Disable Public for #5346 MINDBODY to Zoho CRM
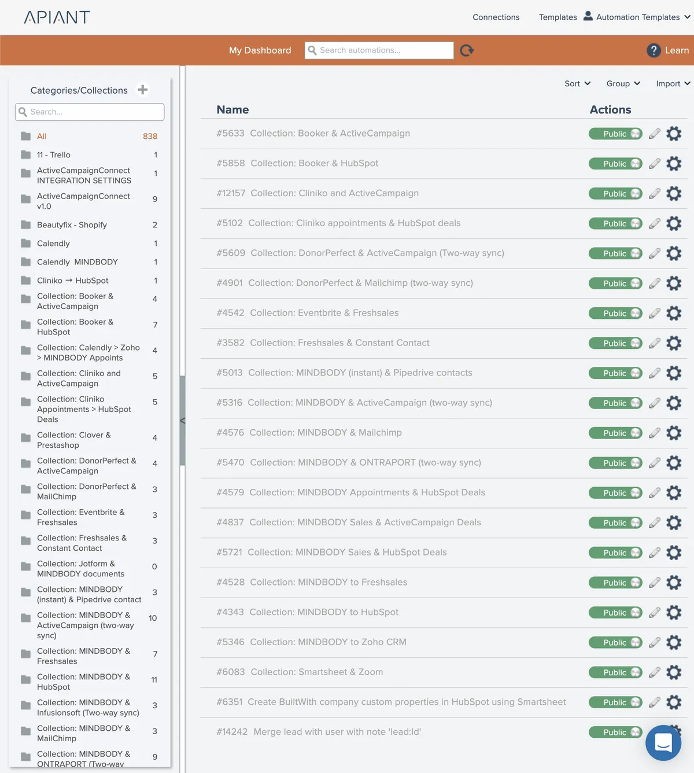 [x=615, y=642]
